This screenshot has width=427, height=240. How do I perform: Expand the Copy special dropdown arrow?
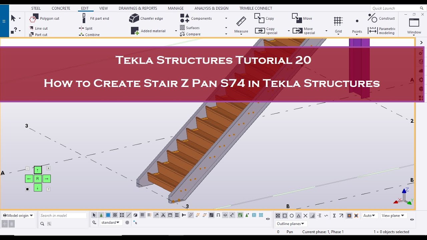coord(289,31)
